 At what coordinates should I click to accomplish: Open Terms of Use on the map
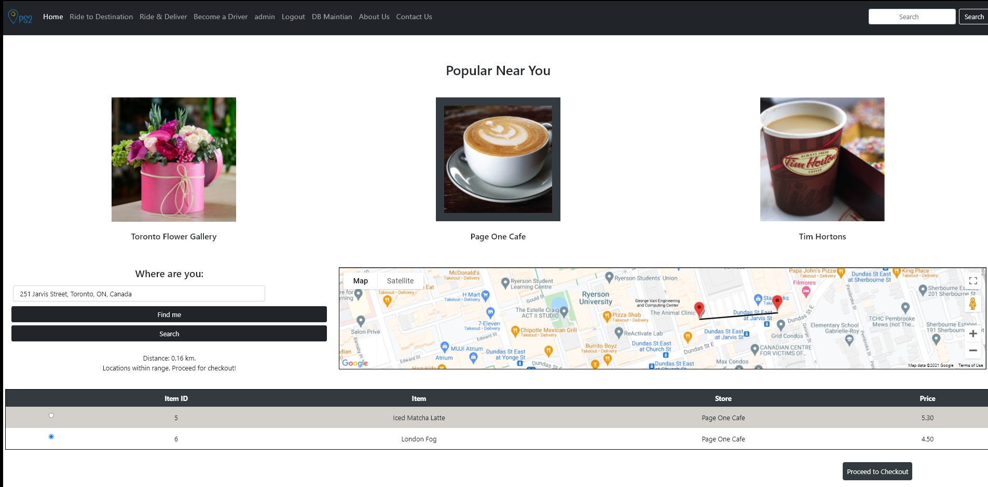coord(970,365)
